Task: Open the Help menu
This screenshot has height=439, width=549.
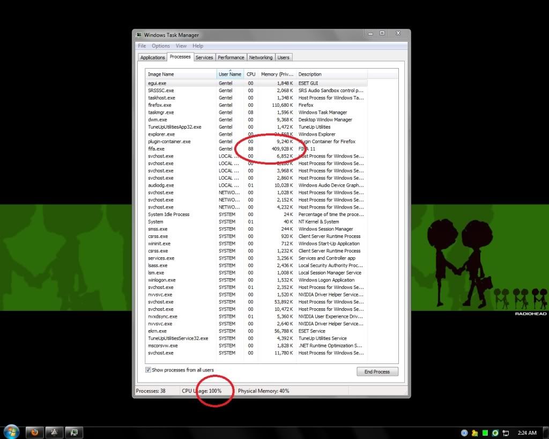Action: [x=198, y=46]
